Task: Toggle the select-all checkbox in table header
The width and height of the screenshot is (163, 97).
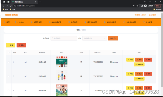Action: coord(9,53)
